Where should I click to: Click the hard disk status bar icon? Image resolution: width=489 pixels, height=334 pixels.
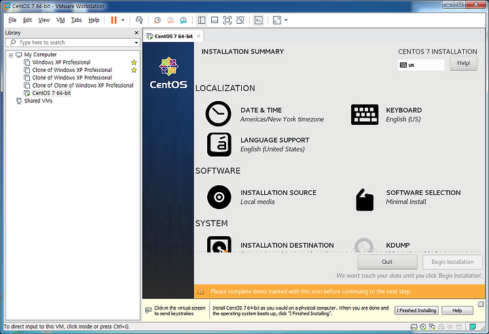point(414,327)
